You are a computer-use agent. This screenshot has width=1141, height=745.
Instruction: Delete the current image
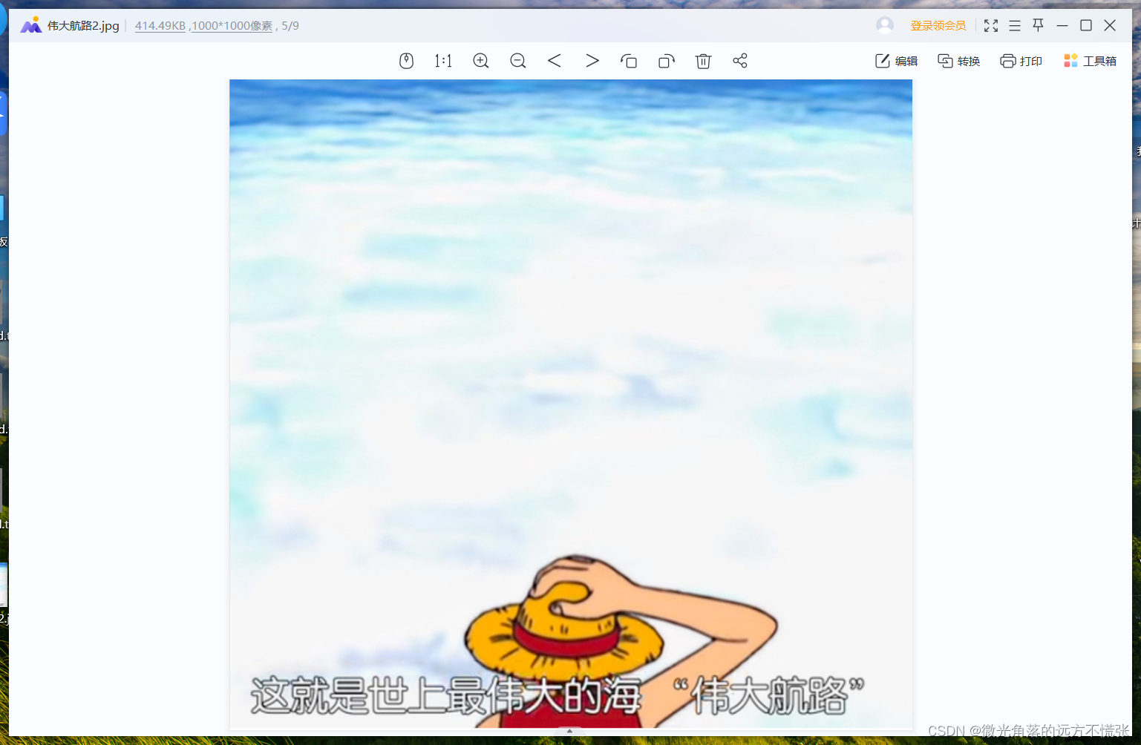click(703, 61)
